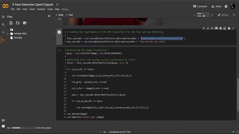The height and width of the screenshot is (134, 239).
Task: Run the cascade classifier cell
Action: 59,32
